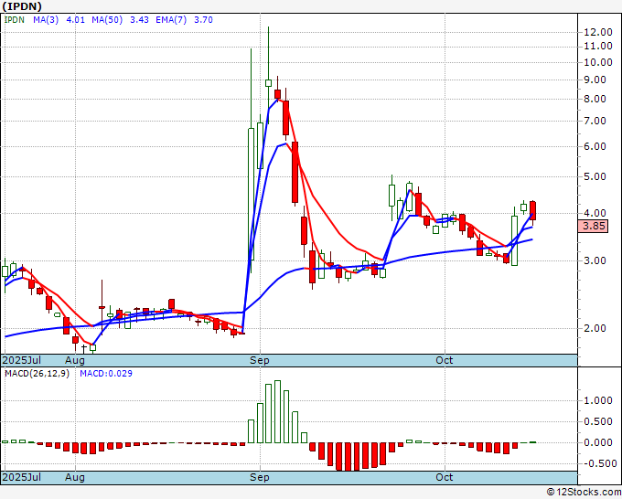Click the MACD(26,12,9) indicator label

37,374
